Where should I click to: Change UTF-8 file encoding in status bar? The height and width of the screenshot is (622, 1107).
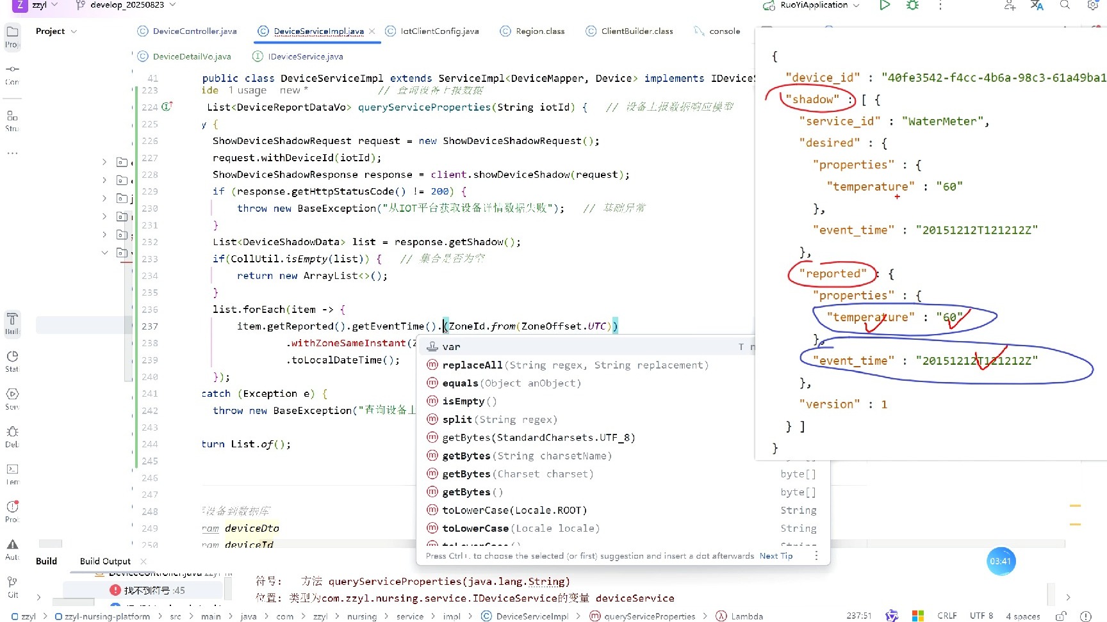click(x=981, y=616)
